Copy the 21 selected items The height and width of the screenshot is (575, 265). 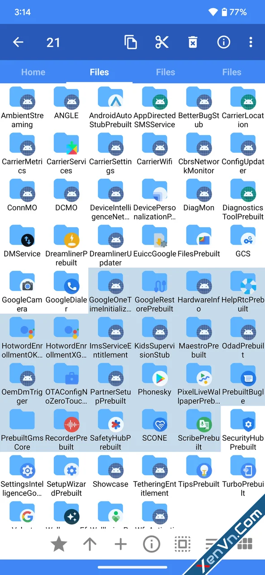(x=130, y=42)
